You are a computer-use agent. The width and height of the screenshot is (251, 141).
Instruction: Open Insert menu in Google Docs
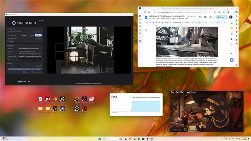point(163,19)
